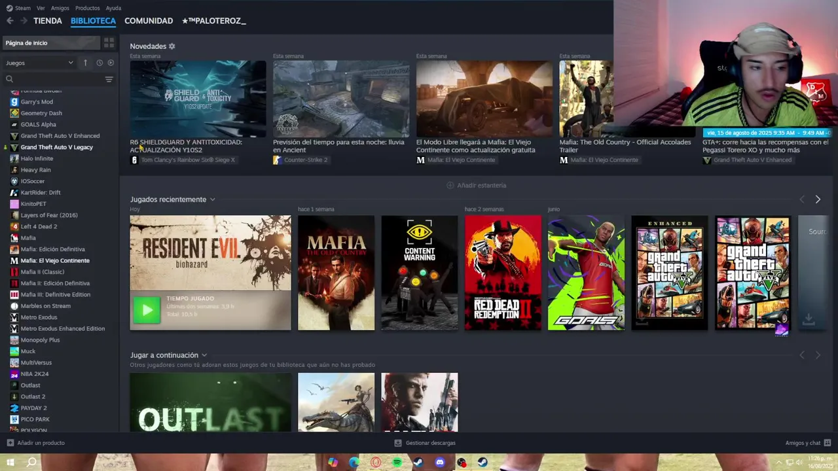Image resolution: width=838 pixels, height=471 pixels.
Task: Click the ready-to-play filter icon
Action: [111, 63]
